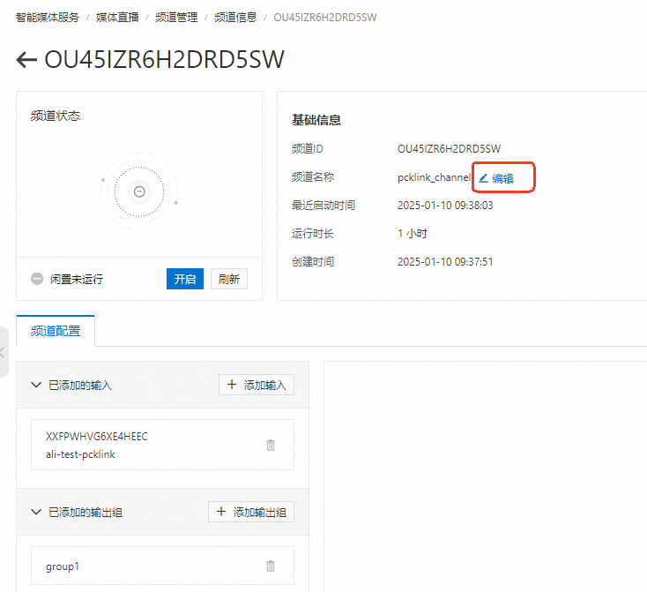Viewport: 647px width, 592px height.
Task: Click the ali-test-pcklink input name
Action: [x=80, y=454]
